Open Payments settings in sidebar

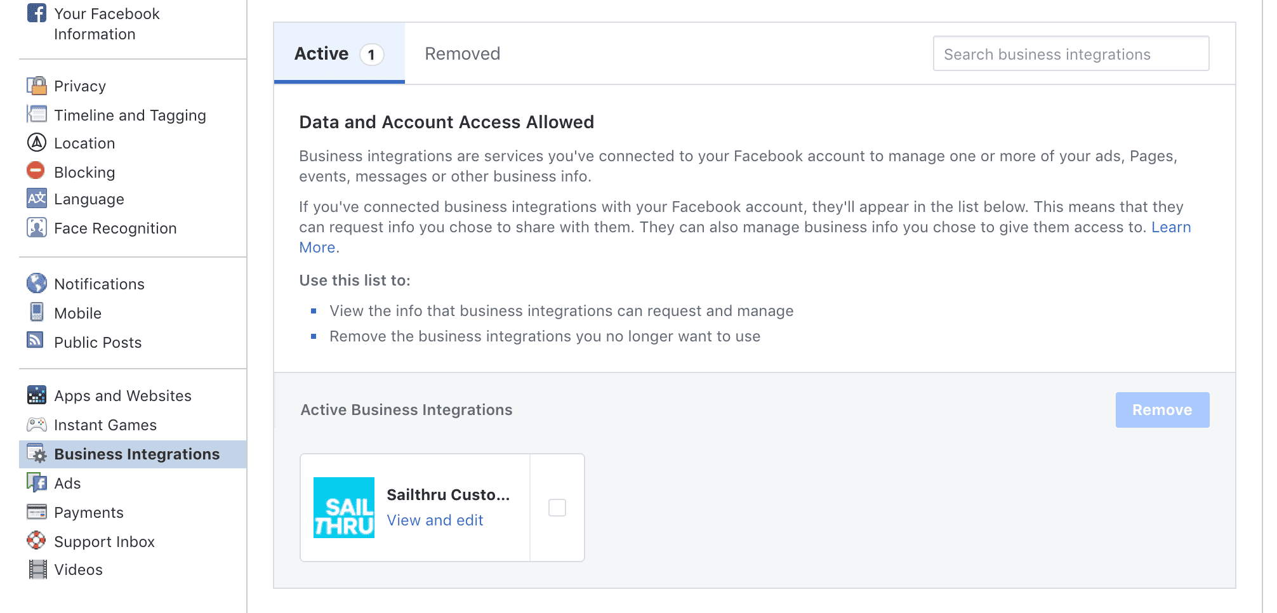click(89, 513)
